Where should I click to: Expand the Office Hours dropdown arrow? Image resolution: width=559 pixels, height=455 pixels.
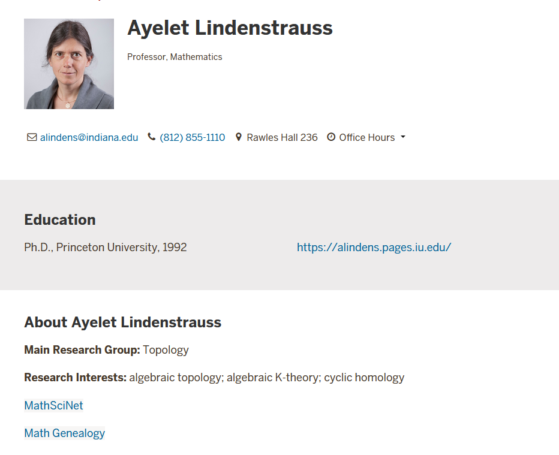pos(403,137)
